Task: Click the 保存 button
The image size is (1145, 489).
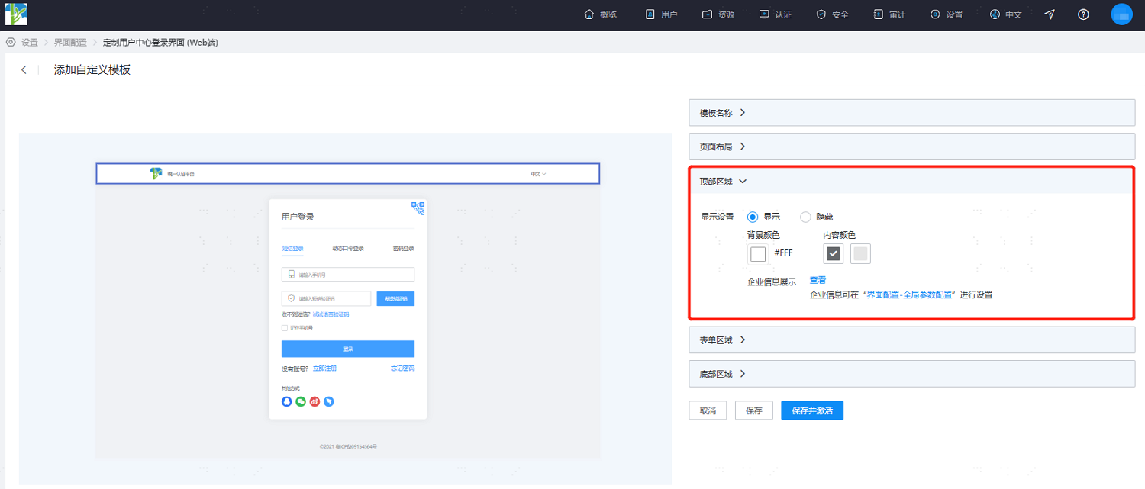Action: click(x=754, y=410)
